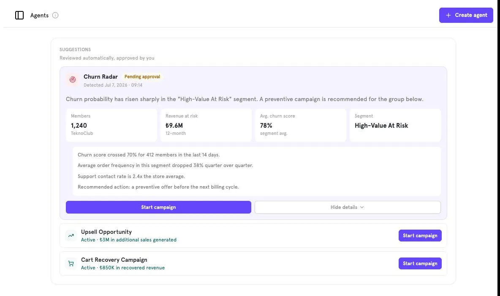Click the Revenue at risk card
Screen dimensions: 500x296
(x=206, y=125)
